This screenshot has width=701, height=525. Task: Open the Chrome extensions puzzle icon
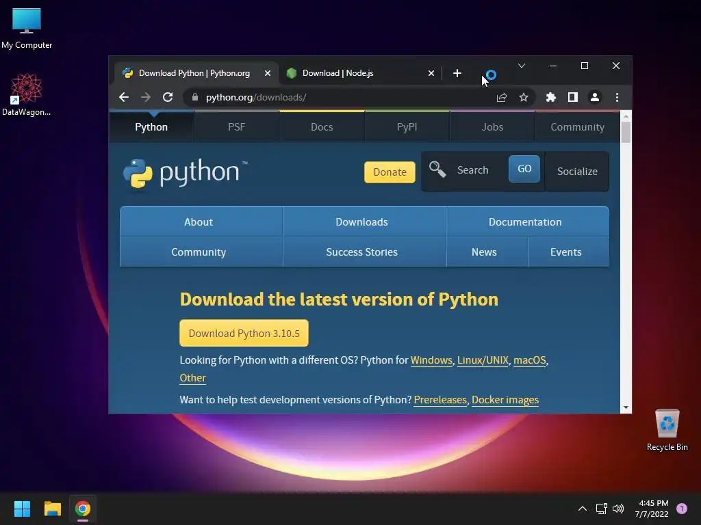pyautogui.click(x=551, y=97)
